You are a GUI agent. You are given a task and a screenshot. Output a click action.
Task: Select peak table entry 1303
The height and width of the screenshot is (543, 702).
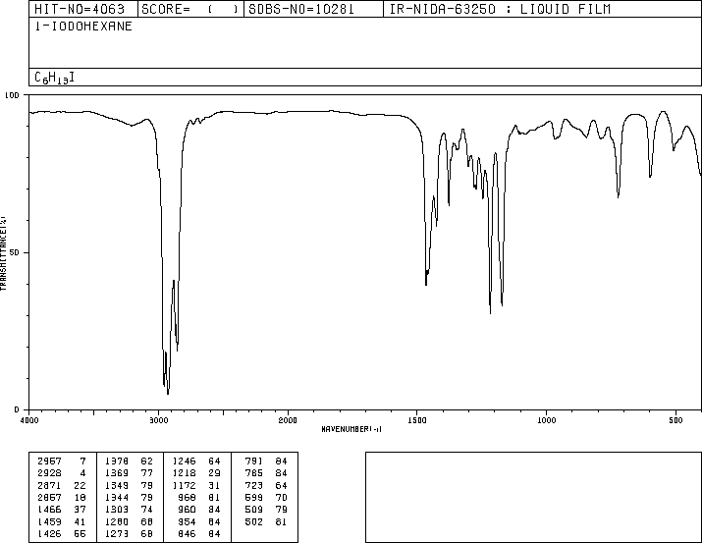pyautogui.click(x=117, y=510)
